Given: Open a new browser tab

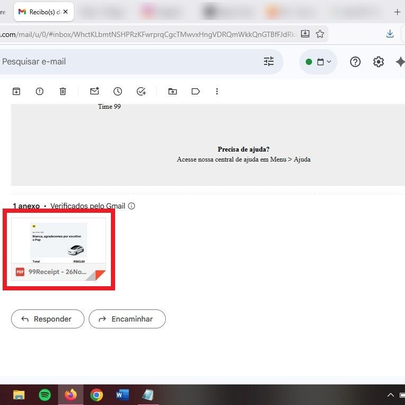Looking at the screenshot, I should point(397,12).
